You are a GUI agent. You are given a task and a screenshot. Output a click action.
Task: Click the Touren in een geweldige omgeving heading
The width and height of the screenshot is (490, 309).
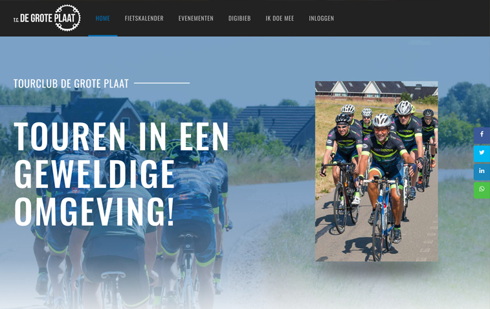click(x=121, y=173)
